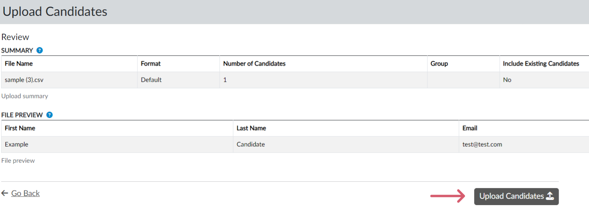Click the 'No' value under Include Existing Candidates
Screen dimensions: 589x215
pyautogui.click(x=507, y=80)
